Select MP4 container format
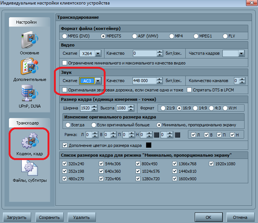The width and height of the screenshot is (258, 223). (172, 36)
